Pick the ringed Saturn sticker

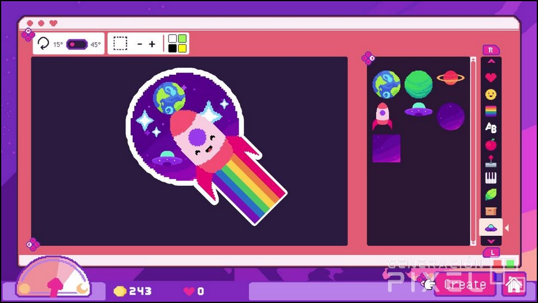pos(451,77)
